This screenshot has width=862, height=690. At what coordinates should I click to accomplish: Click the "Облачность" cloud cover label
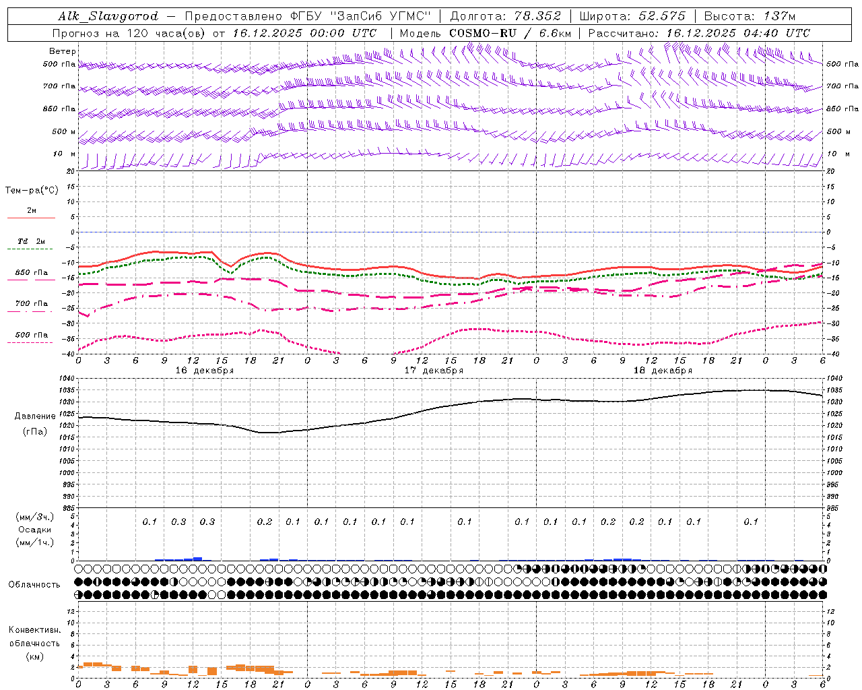pyautogui.click(x=34, y=584)
